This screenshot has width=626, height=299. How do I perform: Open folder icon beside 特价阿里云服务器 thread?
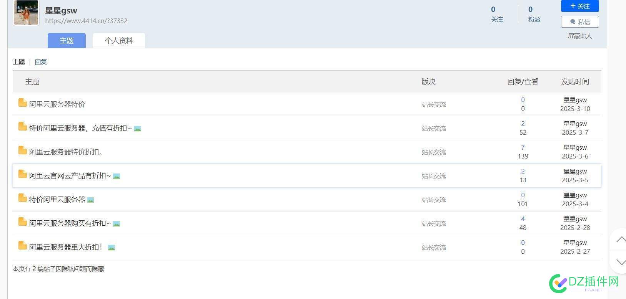23,198
